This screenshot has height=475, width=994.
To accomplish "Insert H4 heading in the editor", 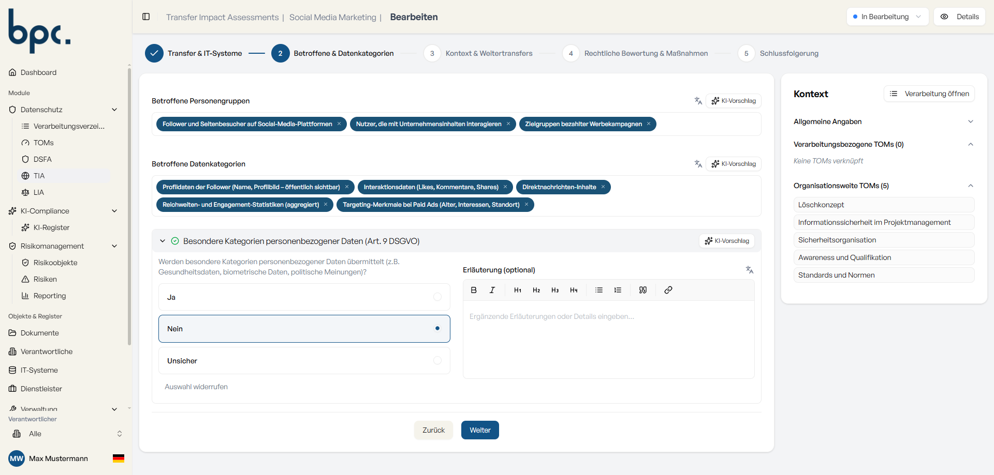I will point(574,290).
